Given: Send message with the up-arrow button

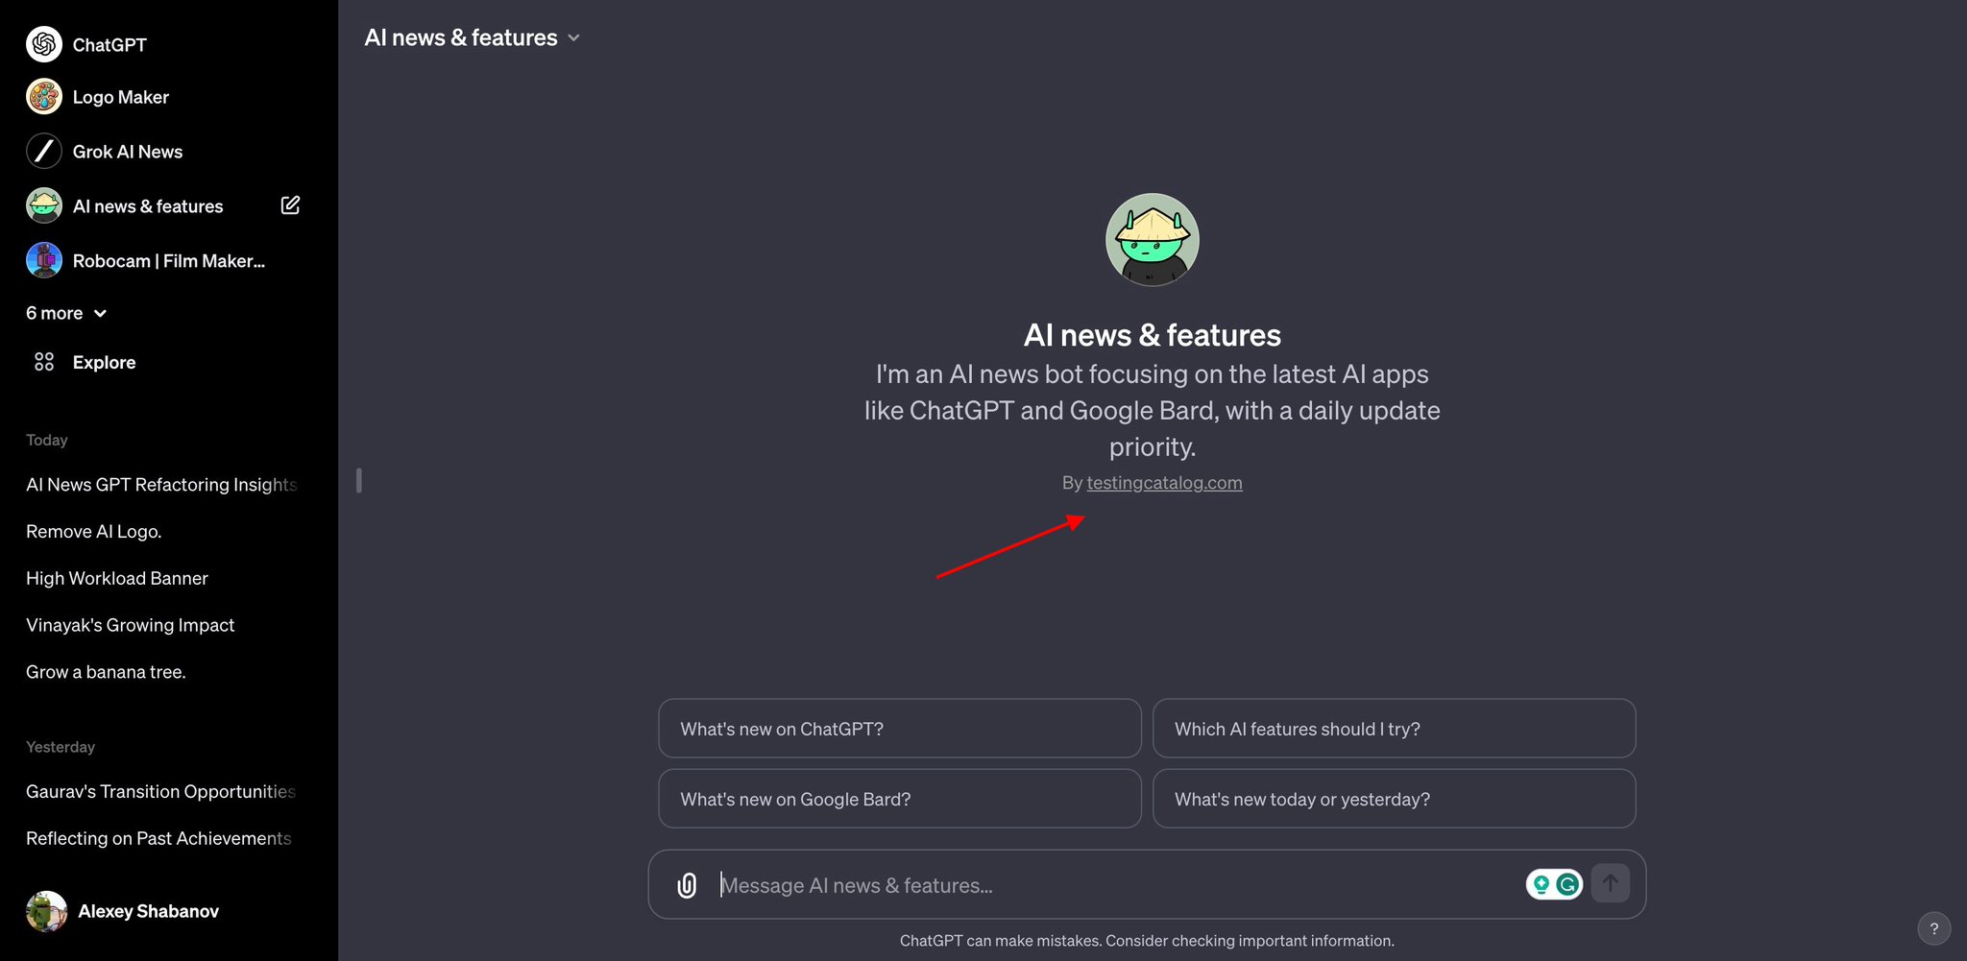Looking at the screenshot, I should coord(1611,883).
